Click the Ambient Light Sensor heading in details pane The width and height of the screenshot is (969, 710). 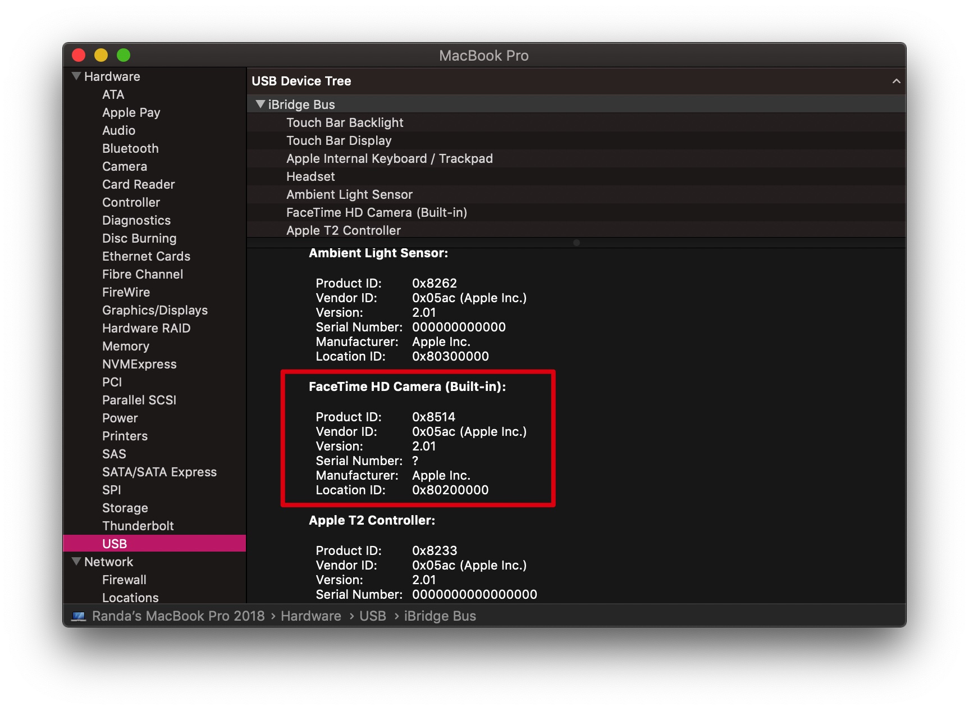click(378, 253)
